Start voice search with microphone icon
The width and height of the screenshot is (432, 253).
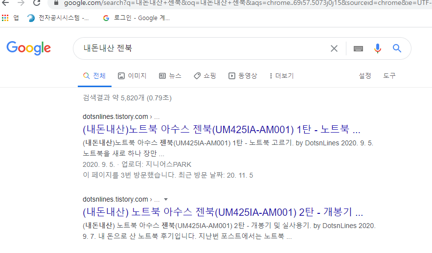coord(377,48)
